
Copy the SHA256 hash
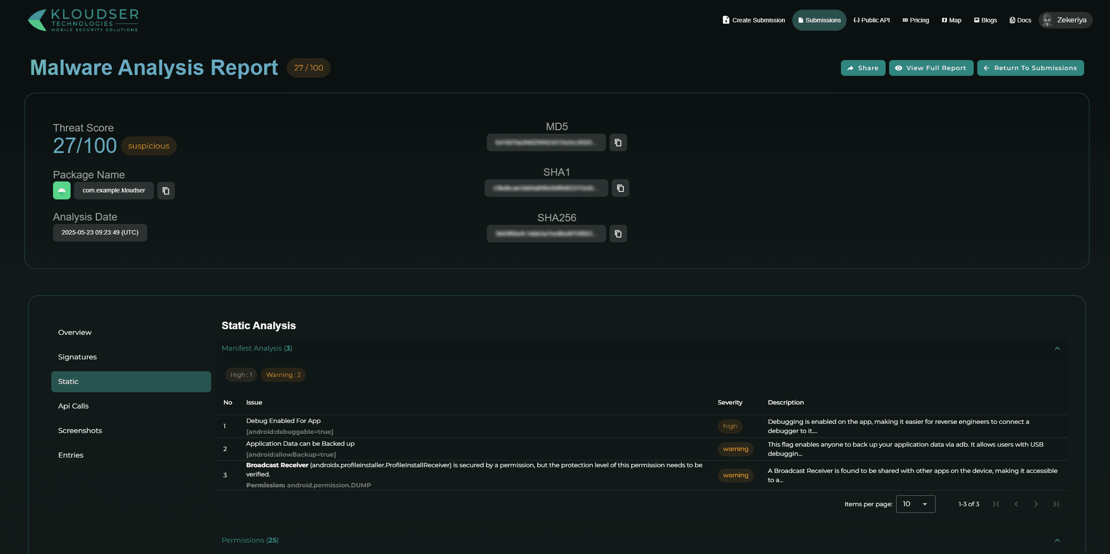click(x=618, y=234)
